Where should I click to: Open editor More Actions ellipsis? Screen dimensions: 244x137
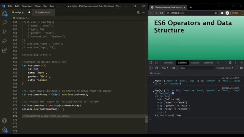point(144,12)
